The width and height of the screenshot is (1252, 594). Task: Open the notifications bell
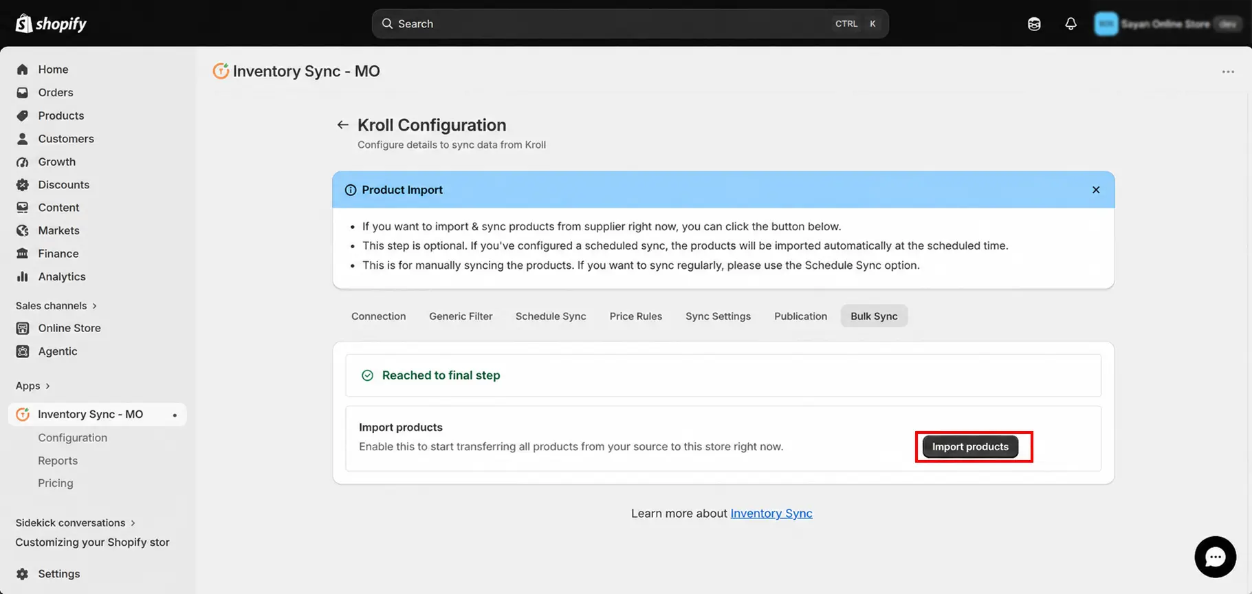[x=1070, y=23]
